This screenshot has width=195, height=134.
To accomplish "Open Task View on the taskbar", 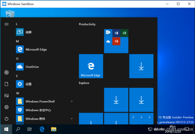I will pyautogui.click(x=30, y=129).
